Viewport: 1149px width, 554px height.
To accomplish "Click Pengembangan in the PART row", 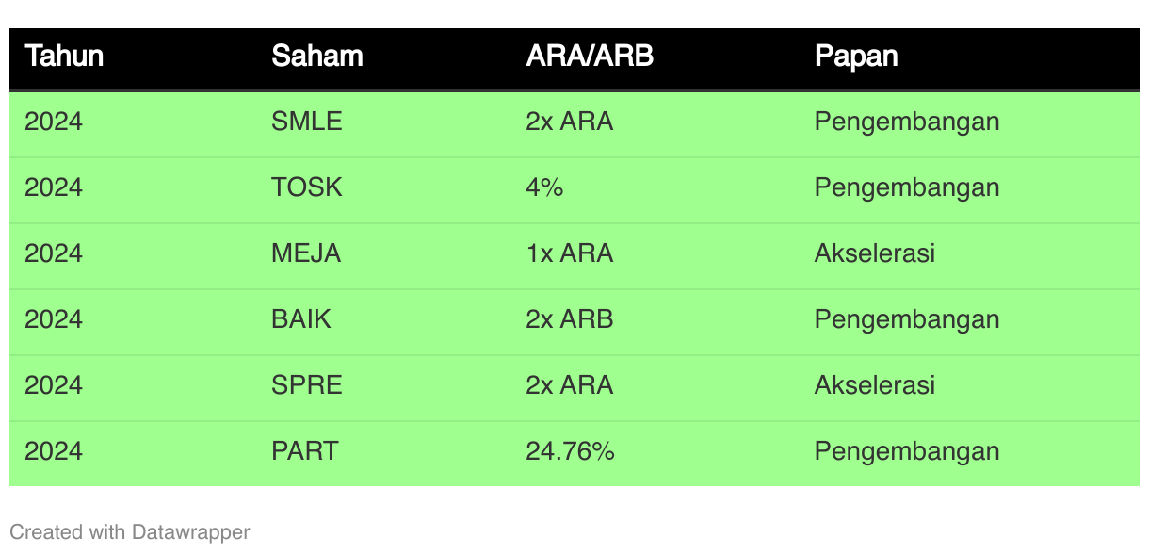I will (907, 451).
